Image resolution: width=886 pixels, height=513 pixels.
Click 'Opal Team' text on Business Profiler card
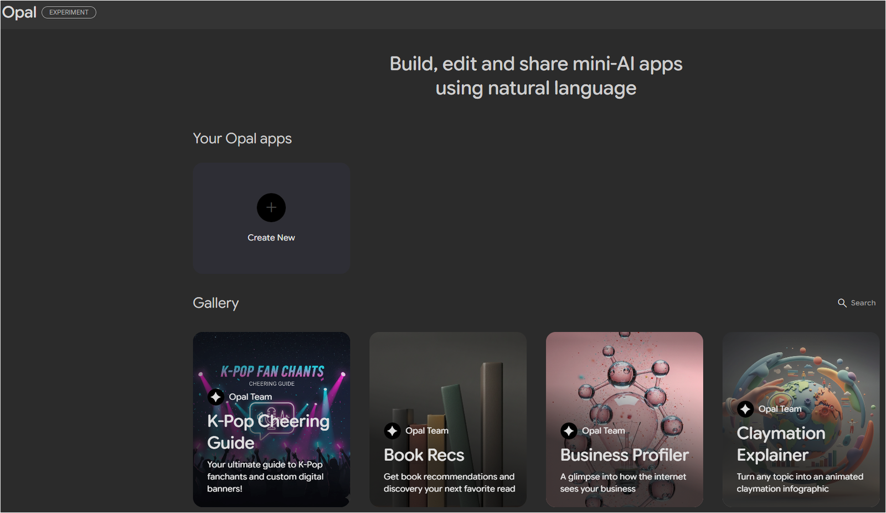pos(604,430)
